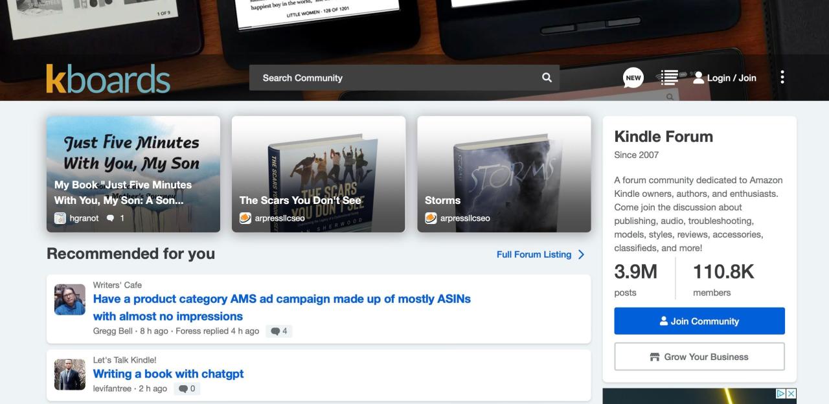Click the Kindle Forum heading
The width and height of the screenshot is (829, 404).
(663, 137)
